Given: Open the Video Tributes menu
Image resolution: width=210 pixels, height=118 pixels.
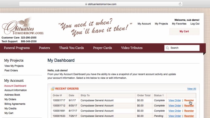Looking at the screenshot, I should tap(132, 48).
